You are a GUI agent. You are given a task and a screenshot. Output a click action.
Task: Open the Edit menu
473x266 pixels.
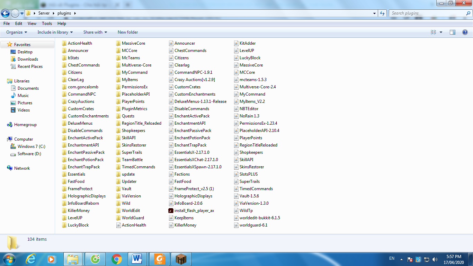pos(19,24)
